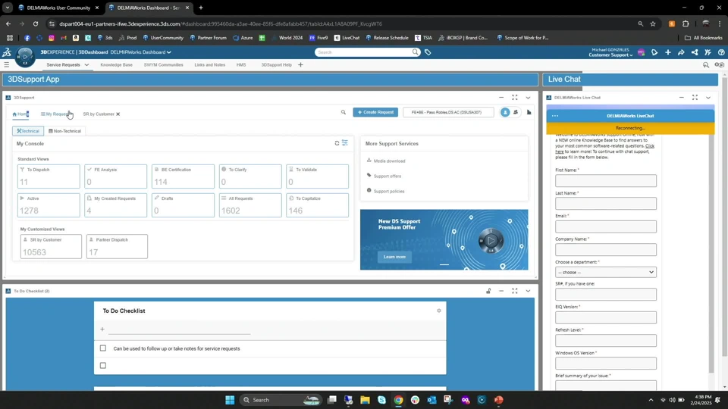Open the communities network icon in top bar
Screen dimensions: 728x409
click(695, 52)
